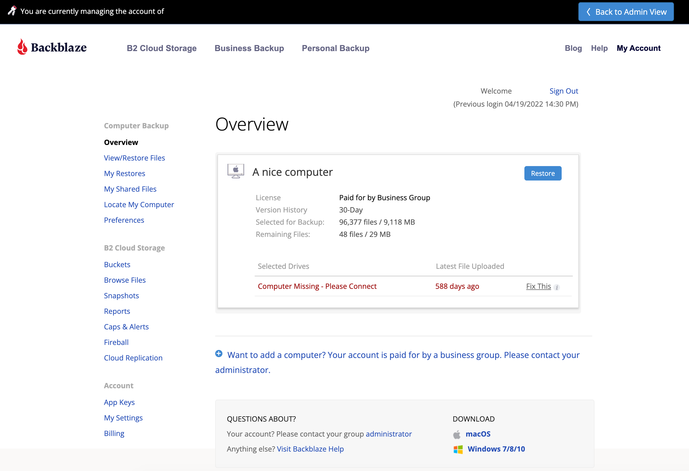The height and width of the screenshot is (471, 689).
Task: Click the Mac computer icon beside A nice computer
Action: pyautogui.click(x=236, y=171)
